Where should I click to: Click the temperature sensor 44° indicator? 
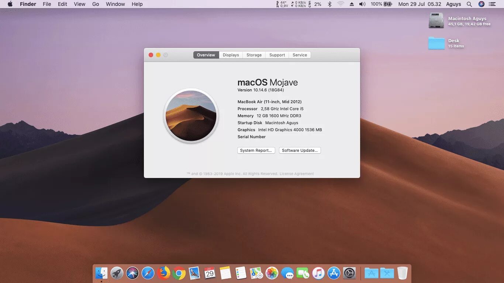pos(282,4)
